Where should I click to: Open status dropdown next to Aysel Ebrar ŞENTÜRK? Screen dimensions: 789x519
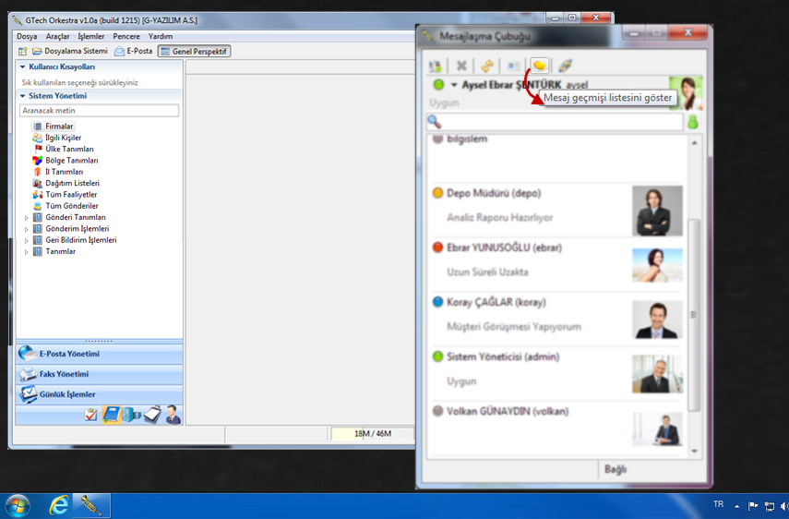tap(454, 85)
